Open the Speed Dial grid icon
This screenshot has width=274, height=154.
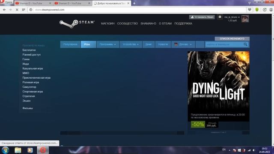tap(24, 10)
